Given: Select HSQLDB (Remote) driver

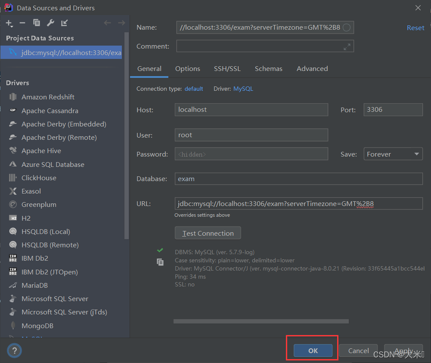Looking at the screenshot, I should point(50,245).
